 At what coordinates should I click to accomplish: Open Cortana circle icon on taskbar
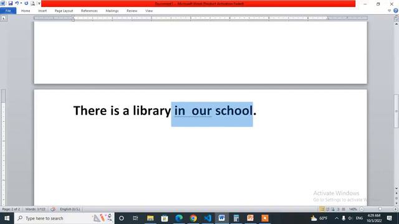pos(122,218)
